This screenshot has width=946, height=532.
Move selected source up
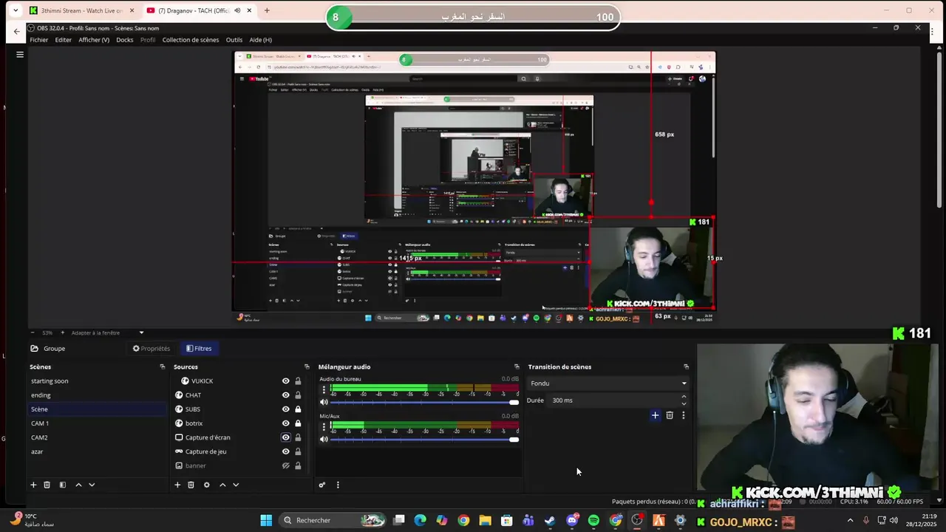222,485
